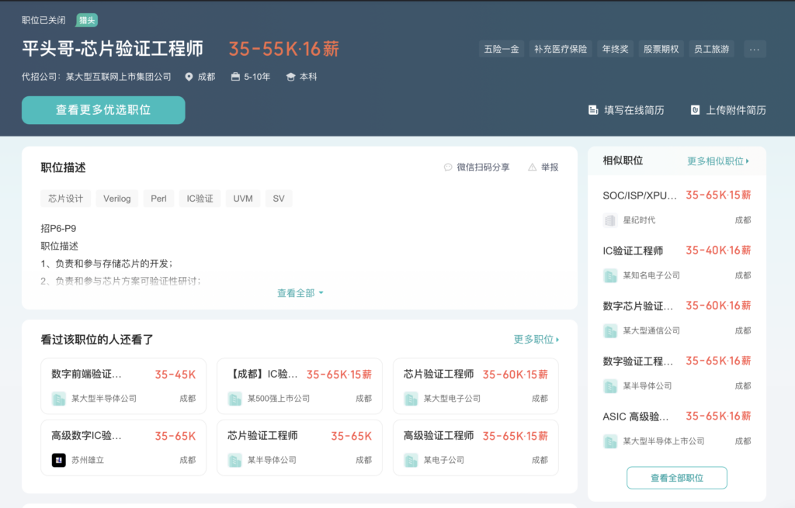Open 更多职位 arrow link
Screen dimensions: 795x508
(x=536, y=340)
